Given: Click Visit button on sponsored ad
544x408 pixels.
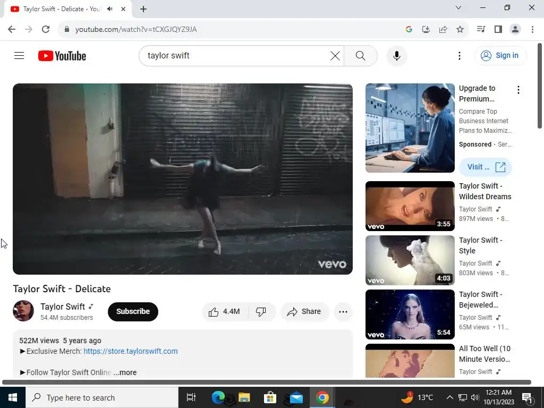Looking at the screenshot, I should coord(486,167).
